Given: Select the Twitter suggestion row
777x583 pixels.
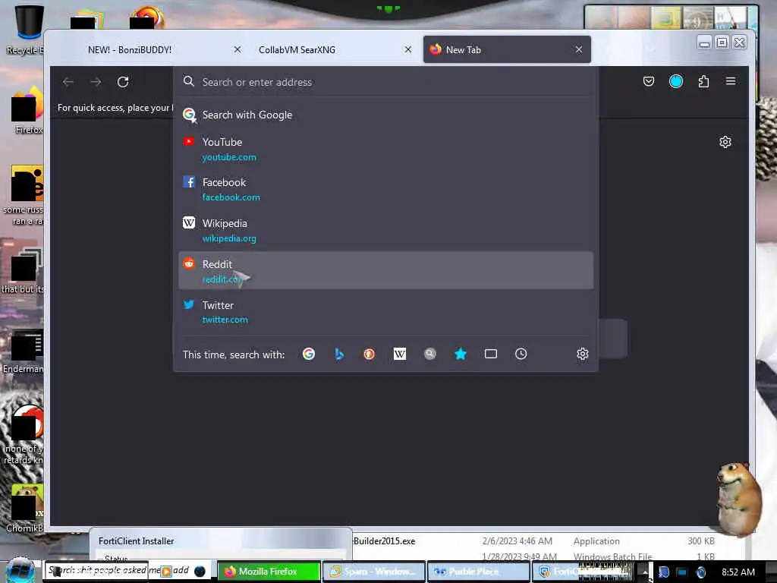Looking at the screenshot, I should point(385,312).
